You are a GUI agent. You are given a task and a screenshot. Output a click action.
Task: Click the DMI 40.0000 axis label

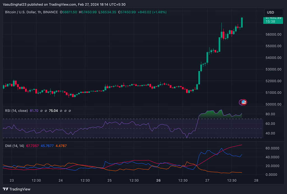pyautogui.click(x=272, y=157)
